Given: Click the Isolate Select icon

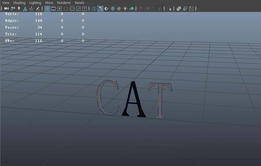Looking at the screenshot, I should click(169, 9).
